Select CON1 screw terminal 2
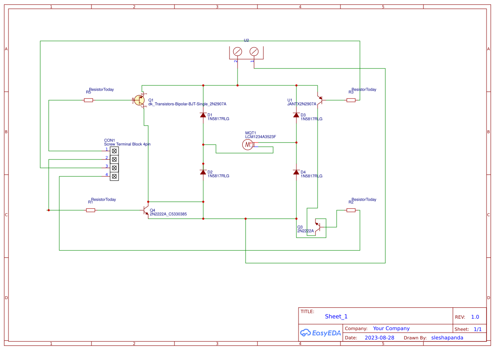 coord(114,160)
